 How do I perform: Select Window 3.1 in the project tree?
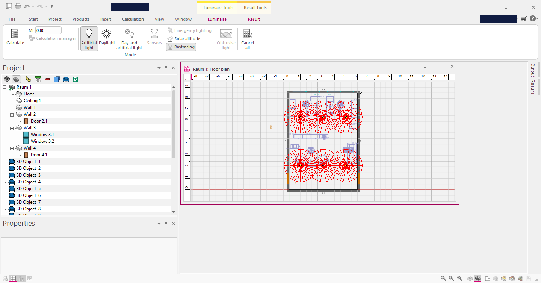pos(42,135)
